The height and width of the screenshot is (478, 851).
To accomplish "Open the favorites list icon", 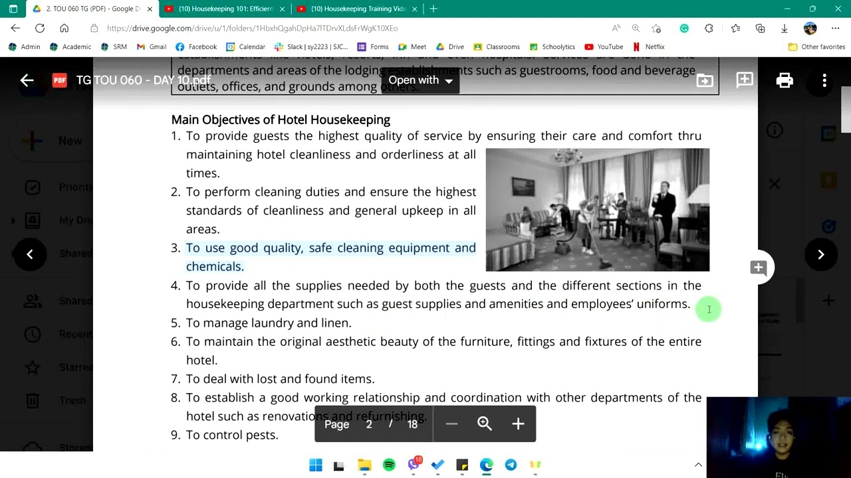I will pos(735,28).
